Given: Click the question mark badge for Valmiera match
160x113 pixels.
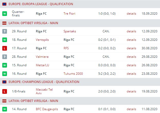Looking at the screenshot, I should click(x=4, y=57).
